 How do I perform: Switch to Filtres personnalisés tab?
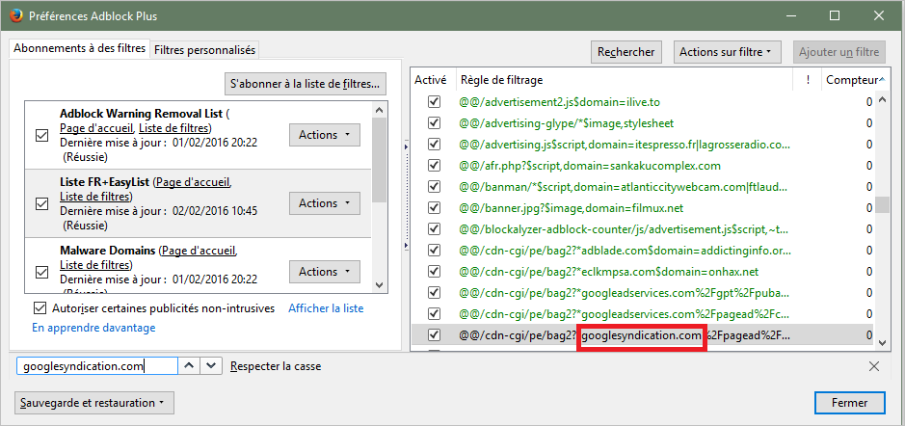pos(204,50)
